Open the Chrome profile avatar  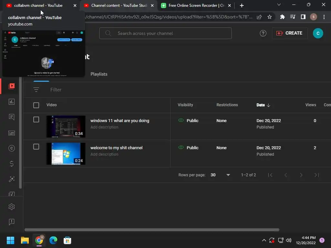click(x=314, y=17)
